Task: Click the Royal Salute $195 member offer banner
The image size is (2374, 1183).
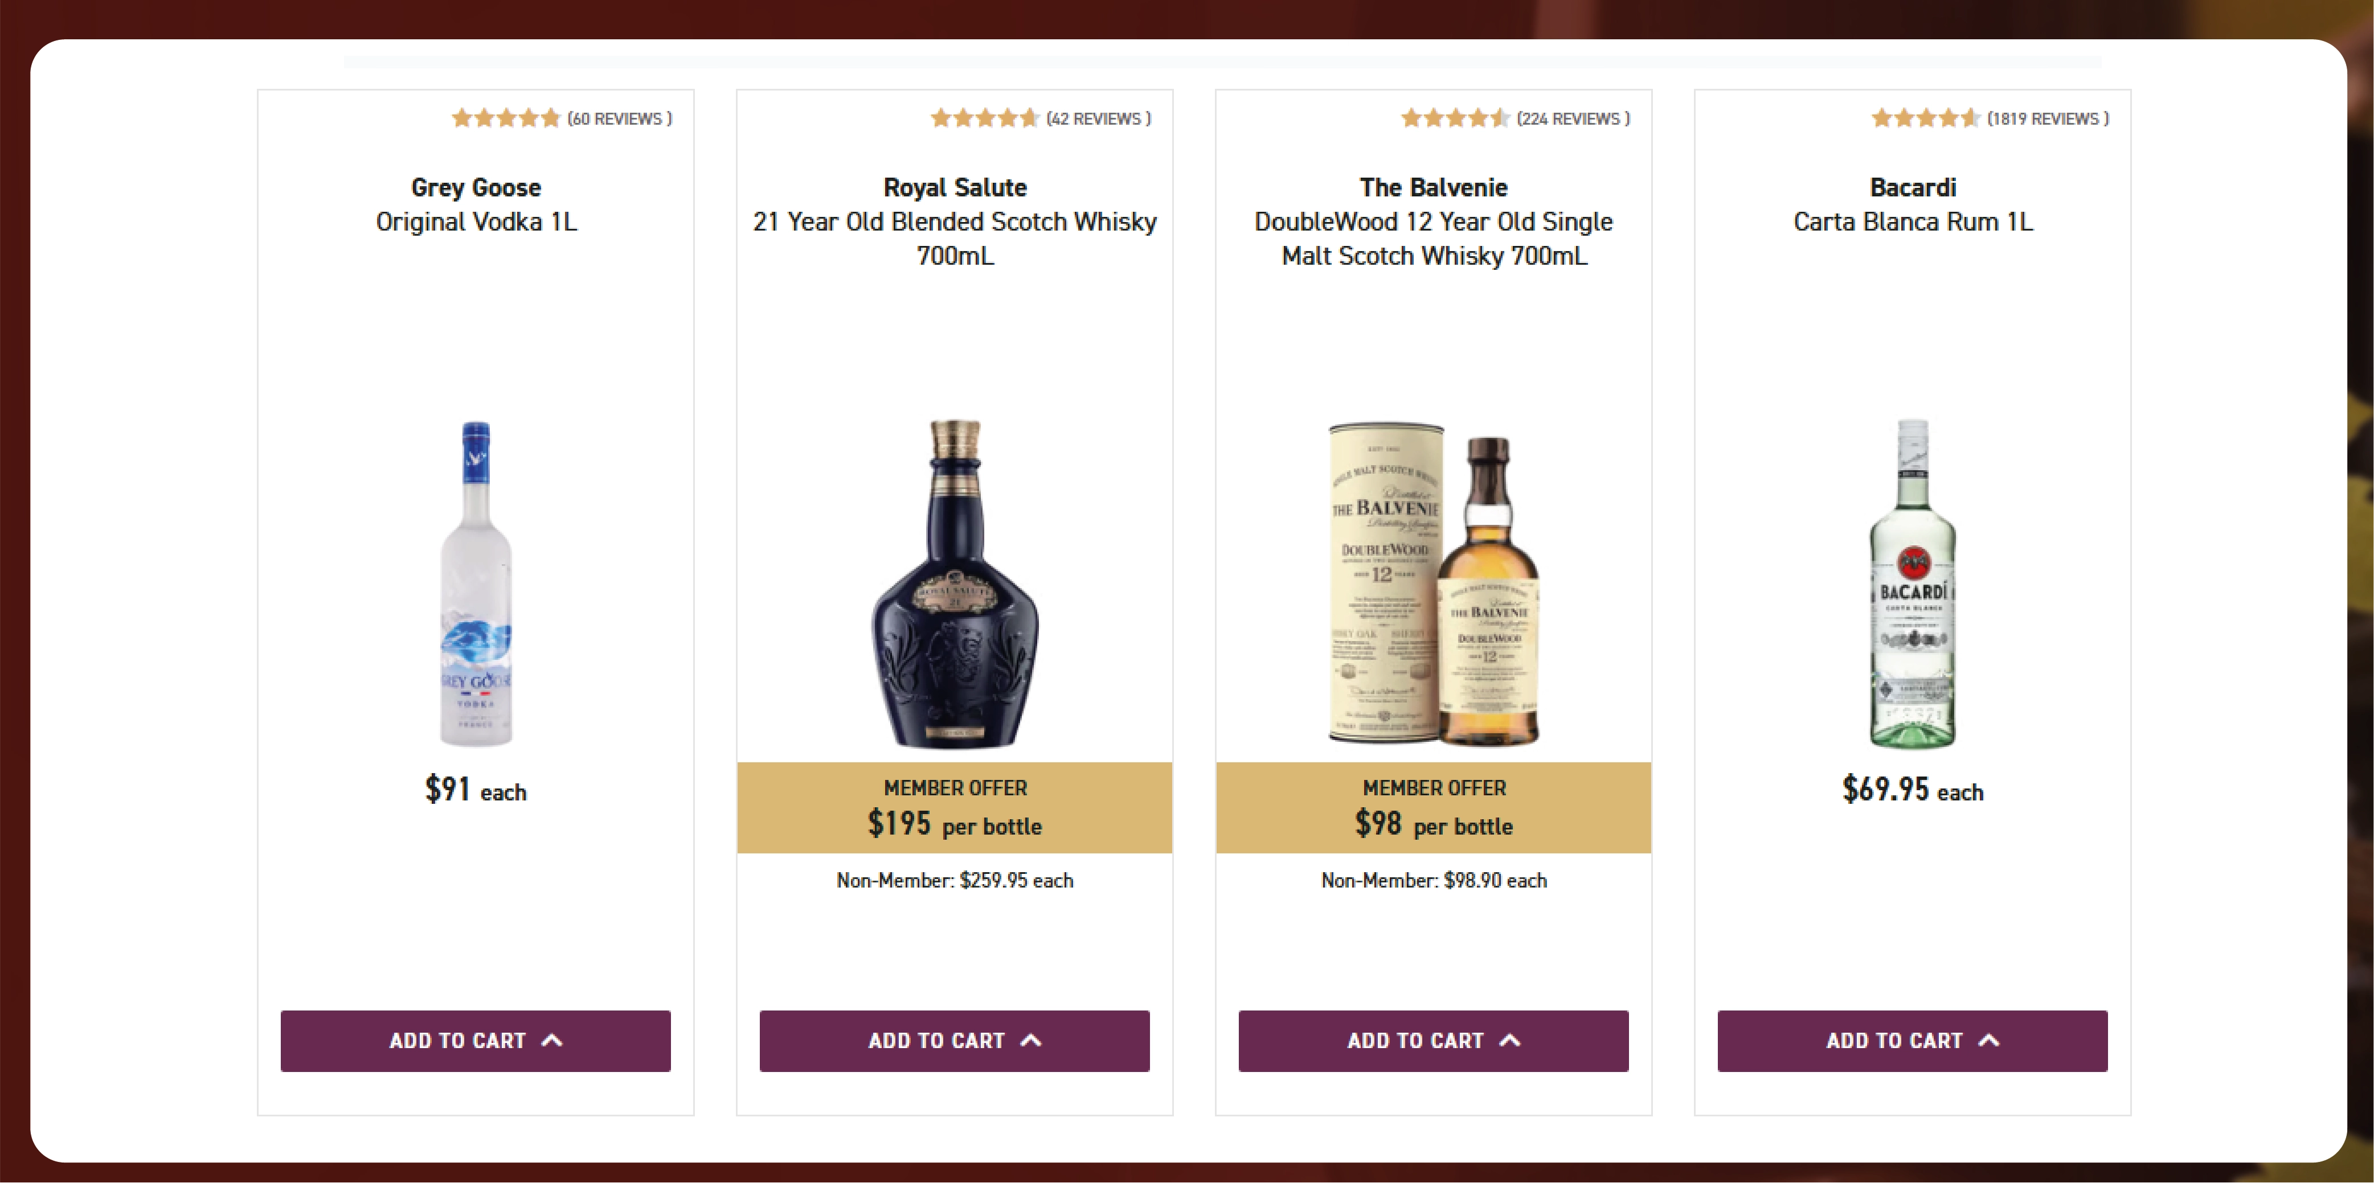Action: point(955,808)
